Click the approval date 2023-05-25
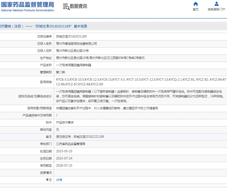This screenshot has height=188, width=227. [64, 151]
